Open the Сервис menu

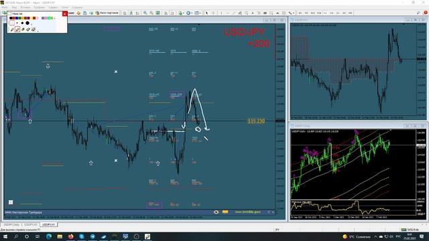pos(53,7)
